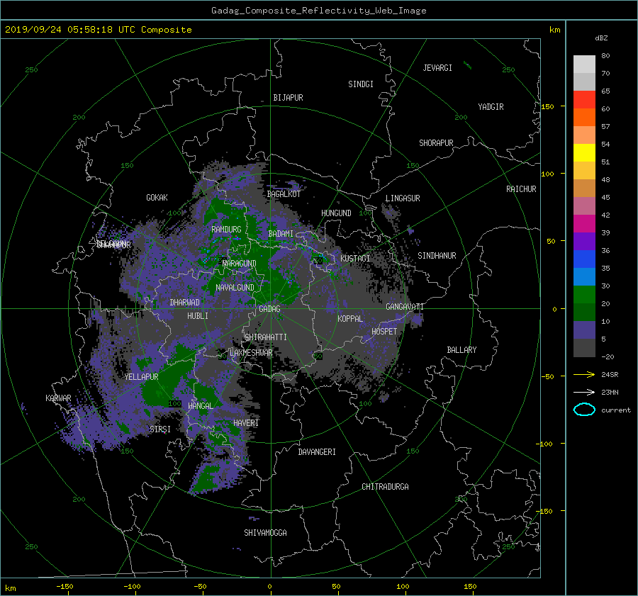Image resolution: width=638 pixels, height=596 pixels.
Task: Click the NARAGUND city label
Action: click(240, 264)
